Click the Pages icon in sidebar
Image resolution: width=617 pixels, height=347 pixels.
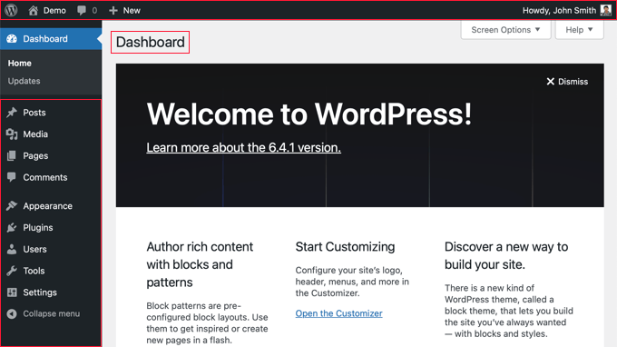(x=12, y=156)
